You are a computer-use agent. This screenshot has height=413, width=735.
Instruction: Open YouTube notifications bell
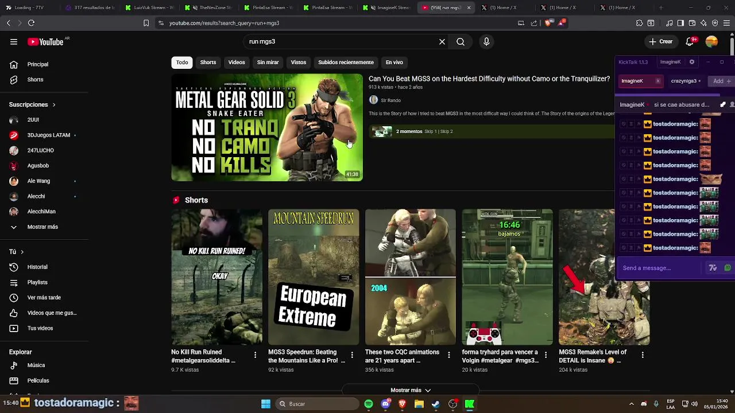pyautogui.click(x=690, y=41)
